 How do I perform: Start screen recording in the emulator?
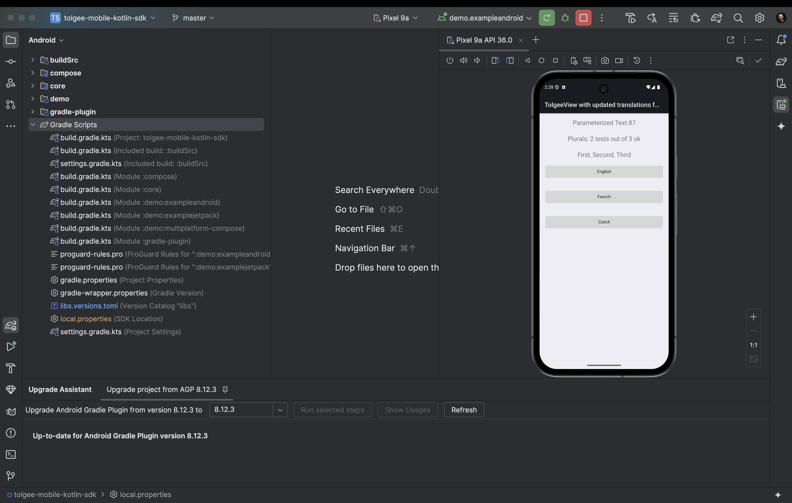point(619,61)
